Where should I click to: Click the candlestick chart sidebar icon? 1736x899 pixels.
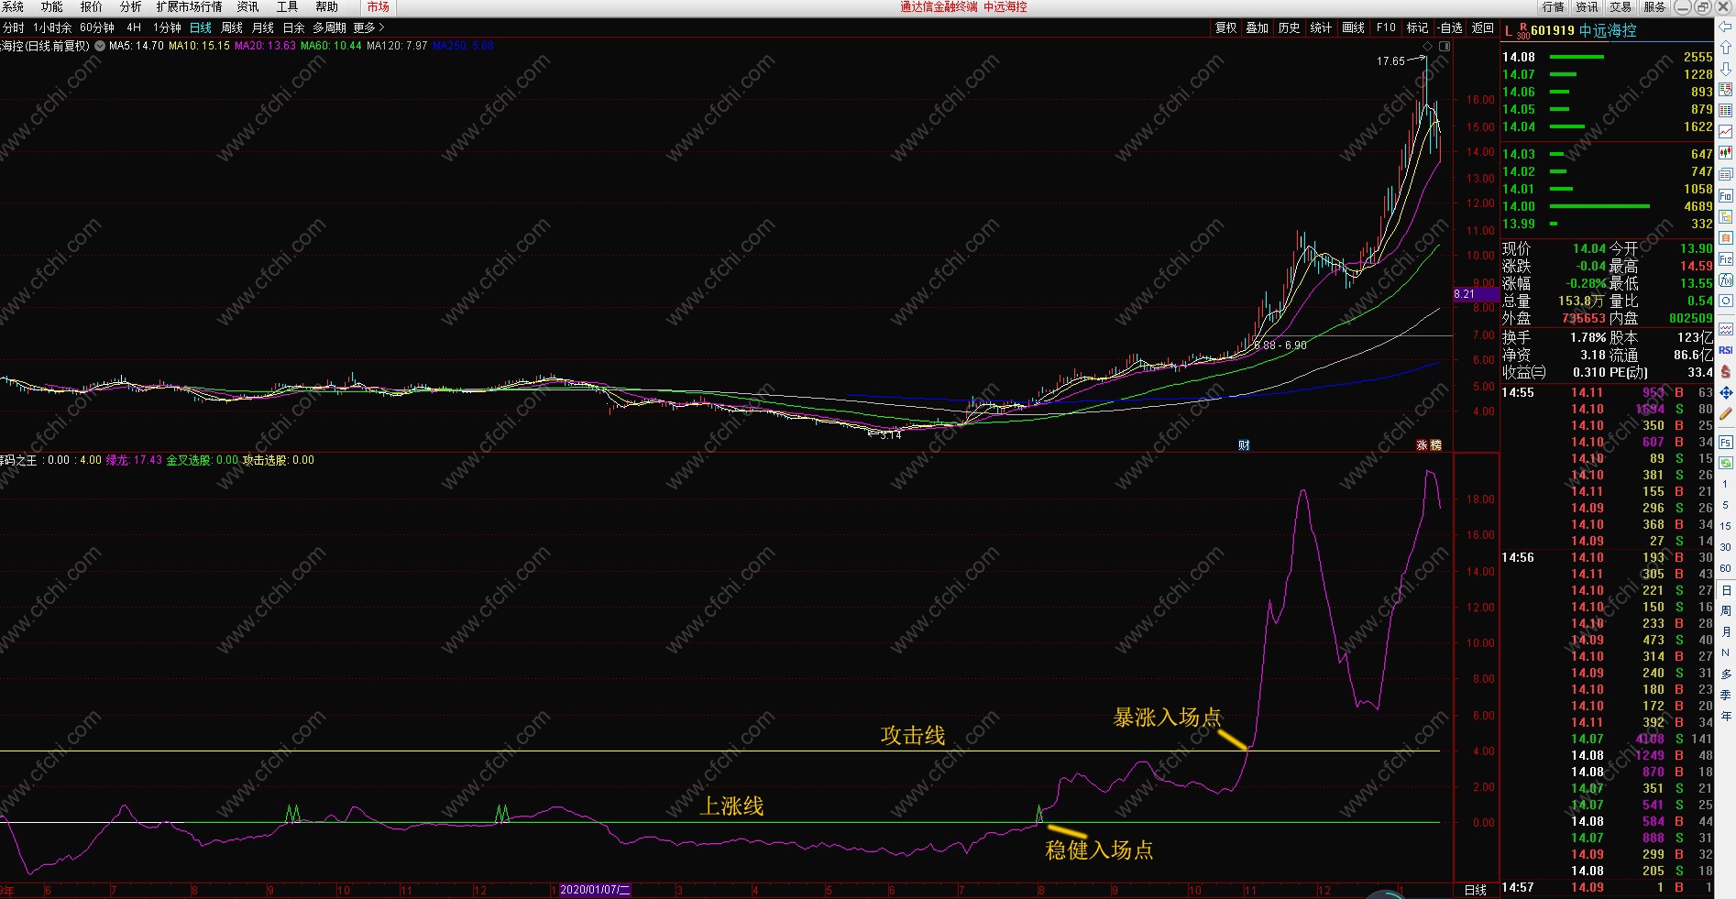tap(1725, 152)
